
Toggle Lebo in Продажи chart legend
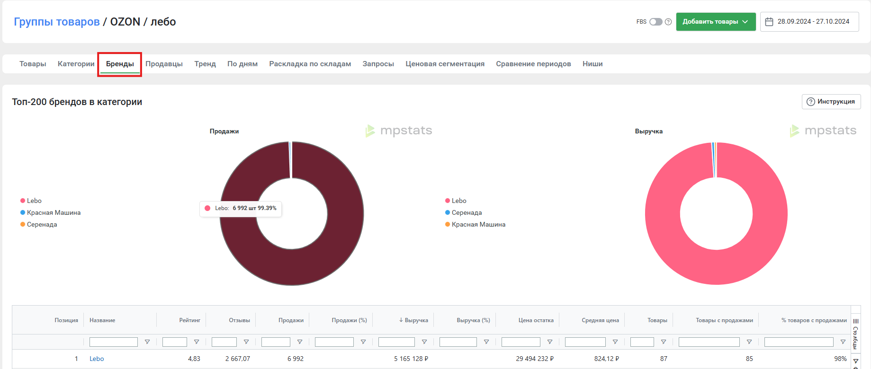[x=31, y=201]
